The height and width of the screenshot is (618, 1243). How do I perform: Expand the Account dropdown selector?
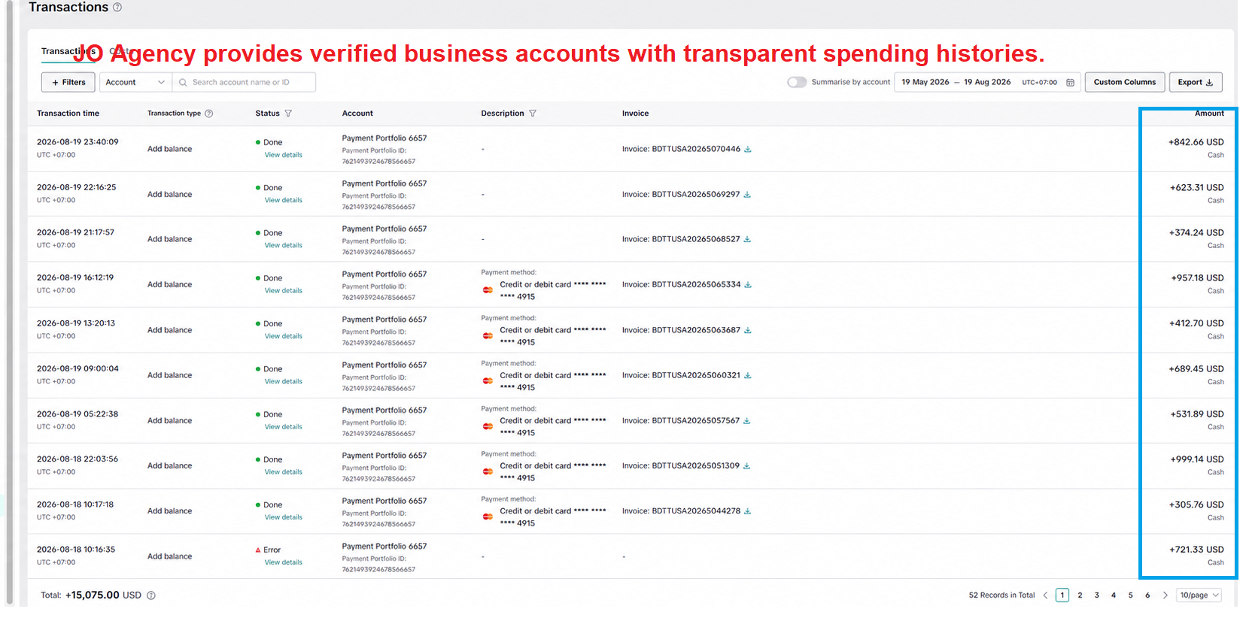pos(135,83)
